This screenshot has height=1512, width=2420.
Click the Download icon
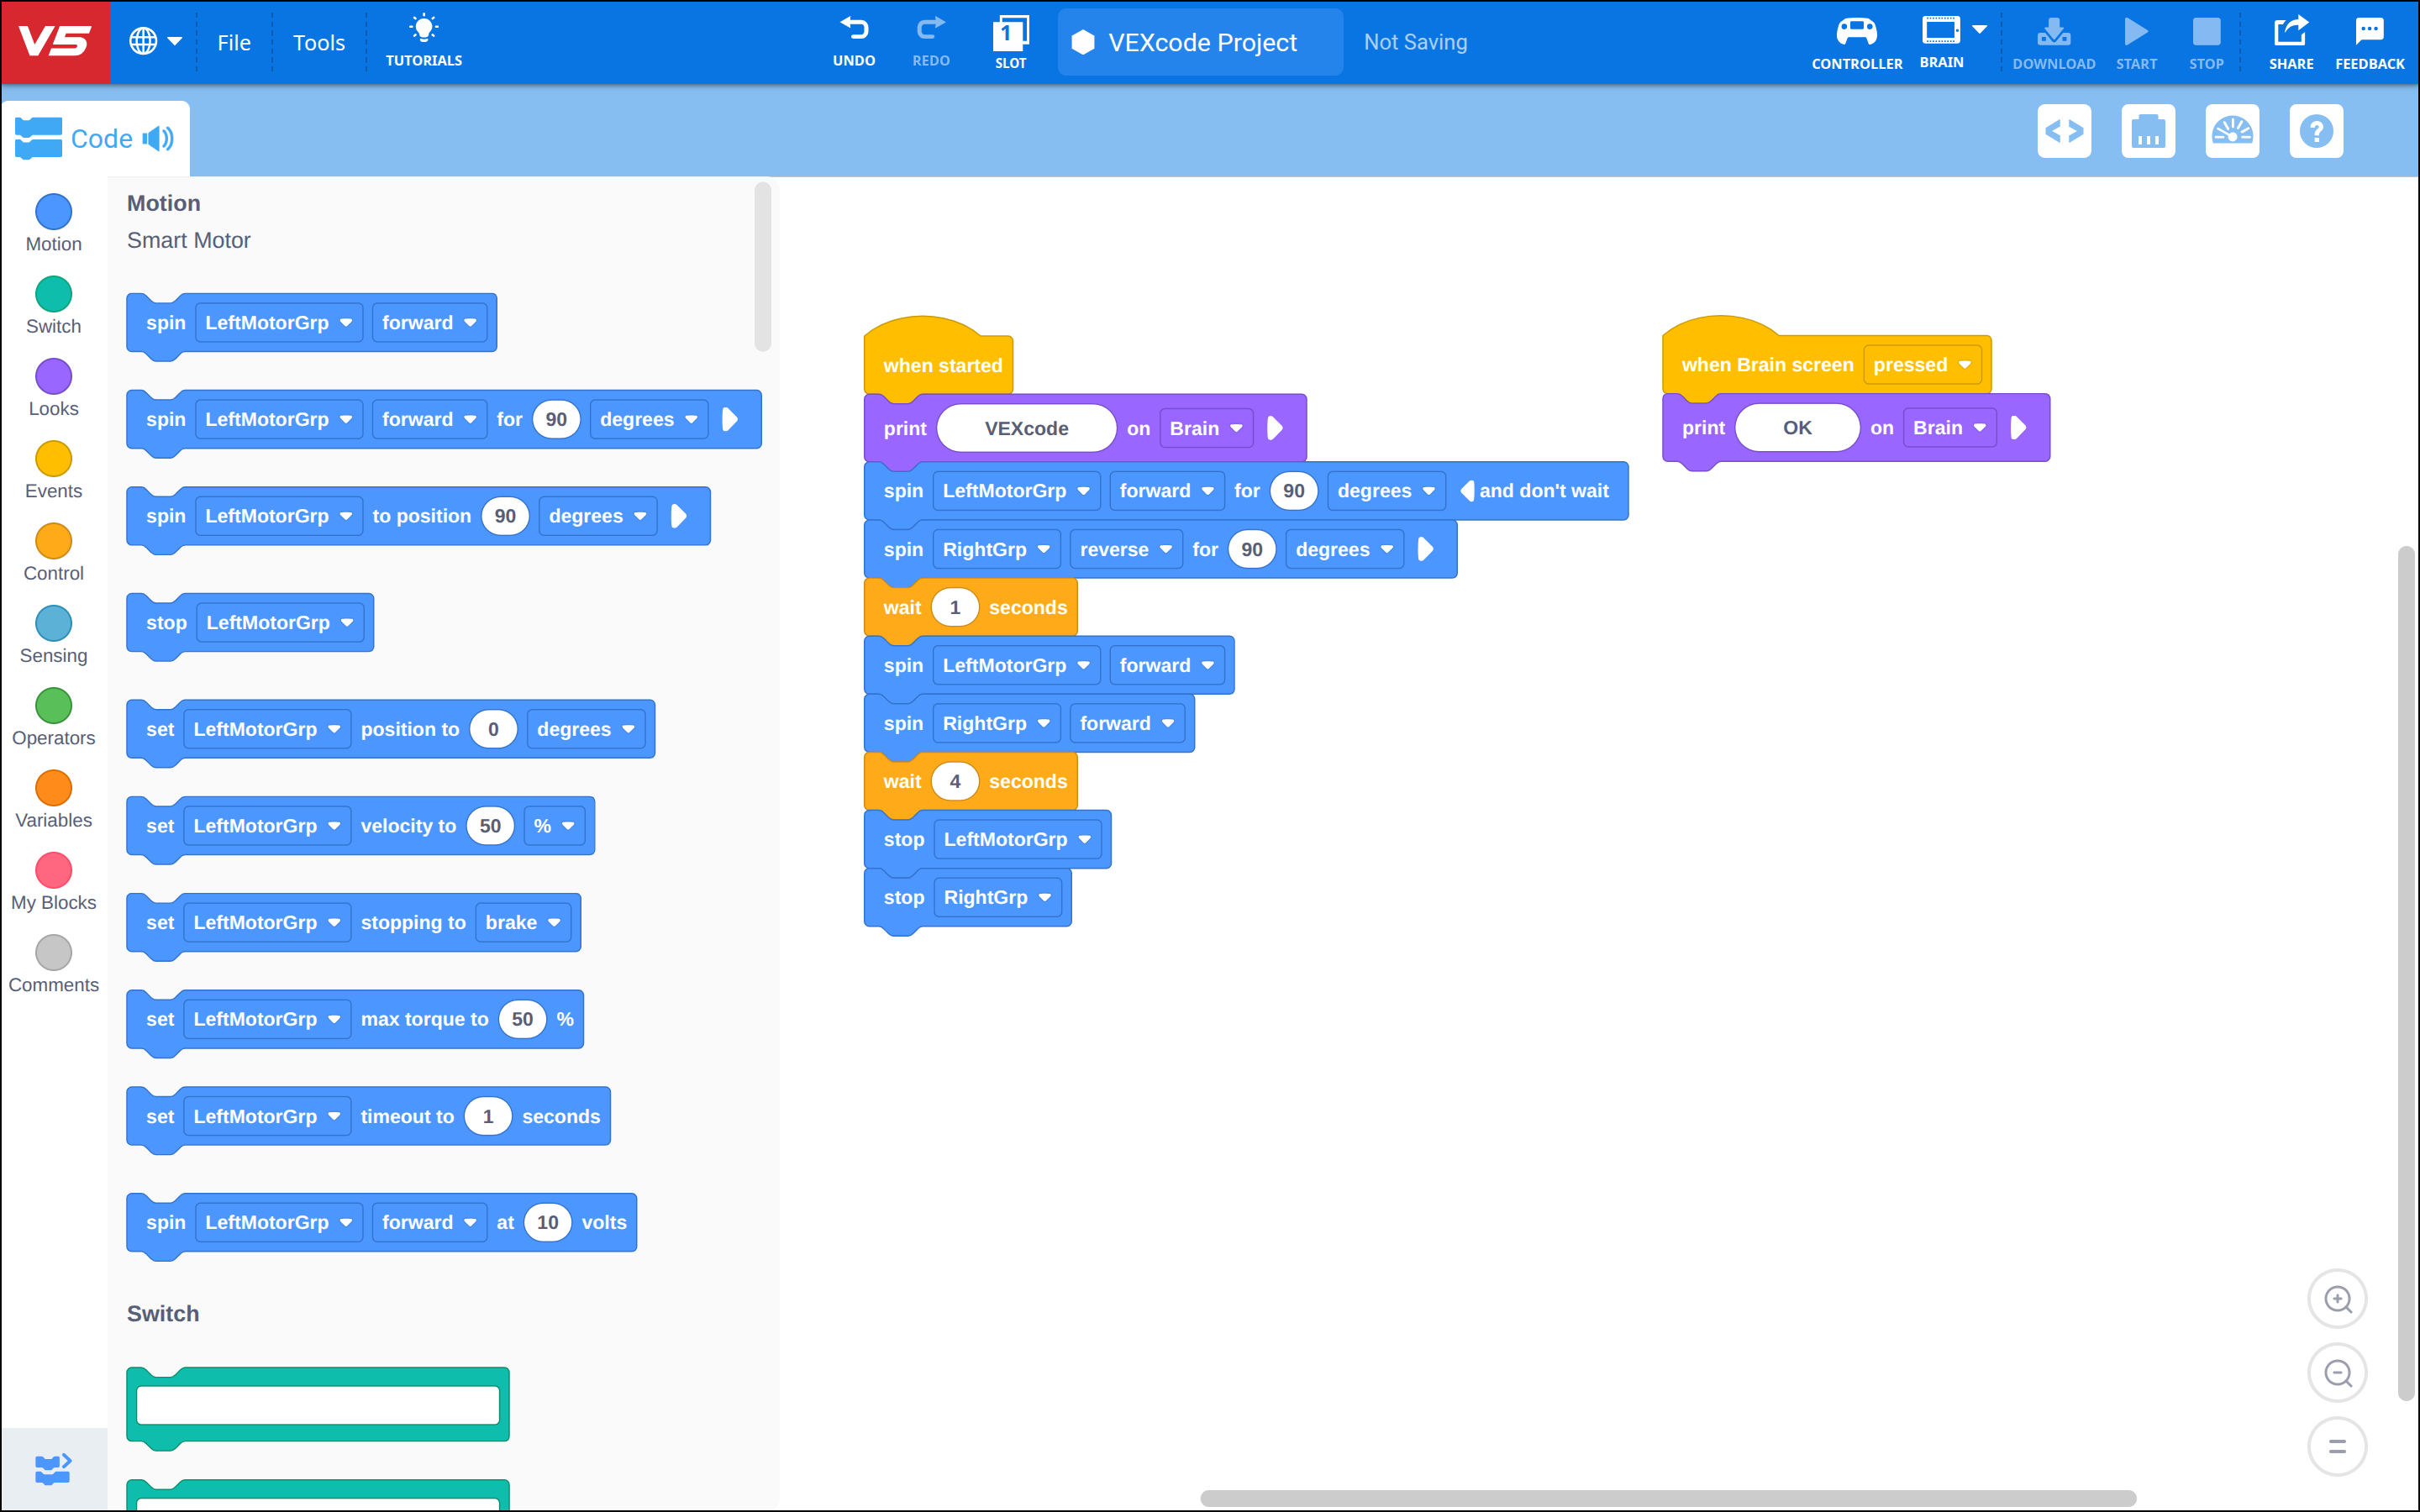(2053, 42)
